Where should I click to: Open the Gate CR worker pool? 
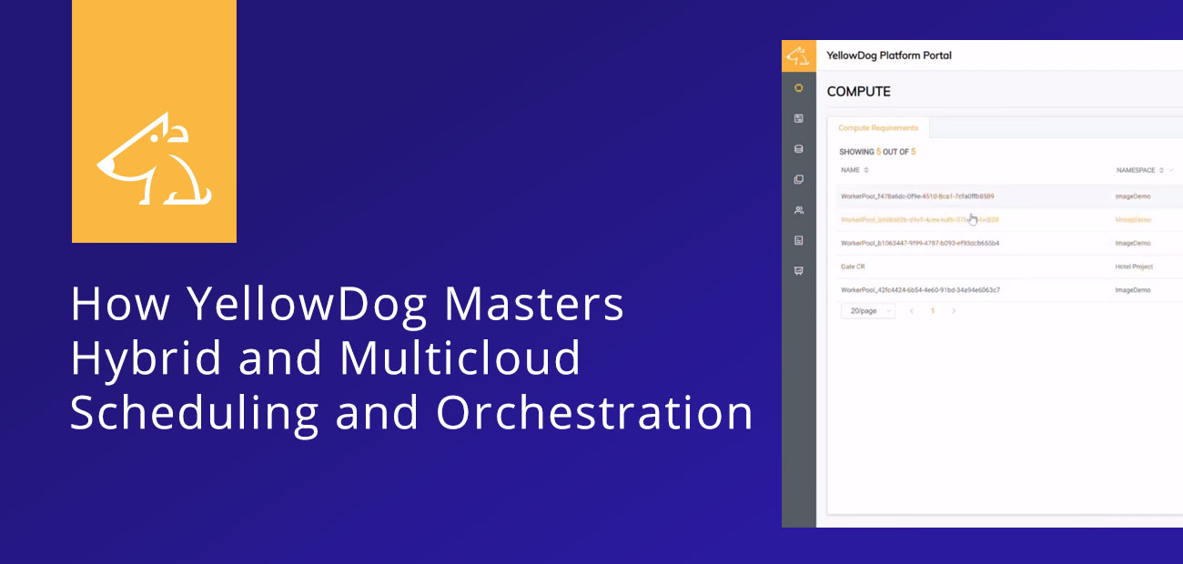click(854, 267)
